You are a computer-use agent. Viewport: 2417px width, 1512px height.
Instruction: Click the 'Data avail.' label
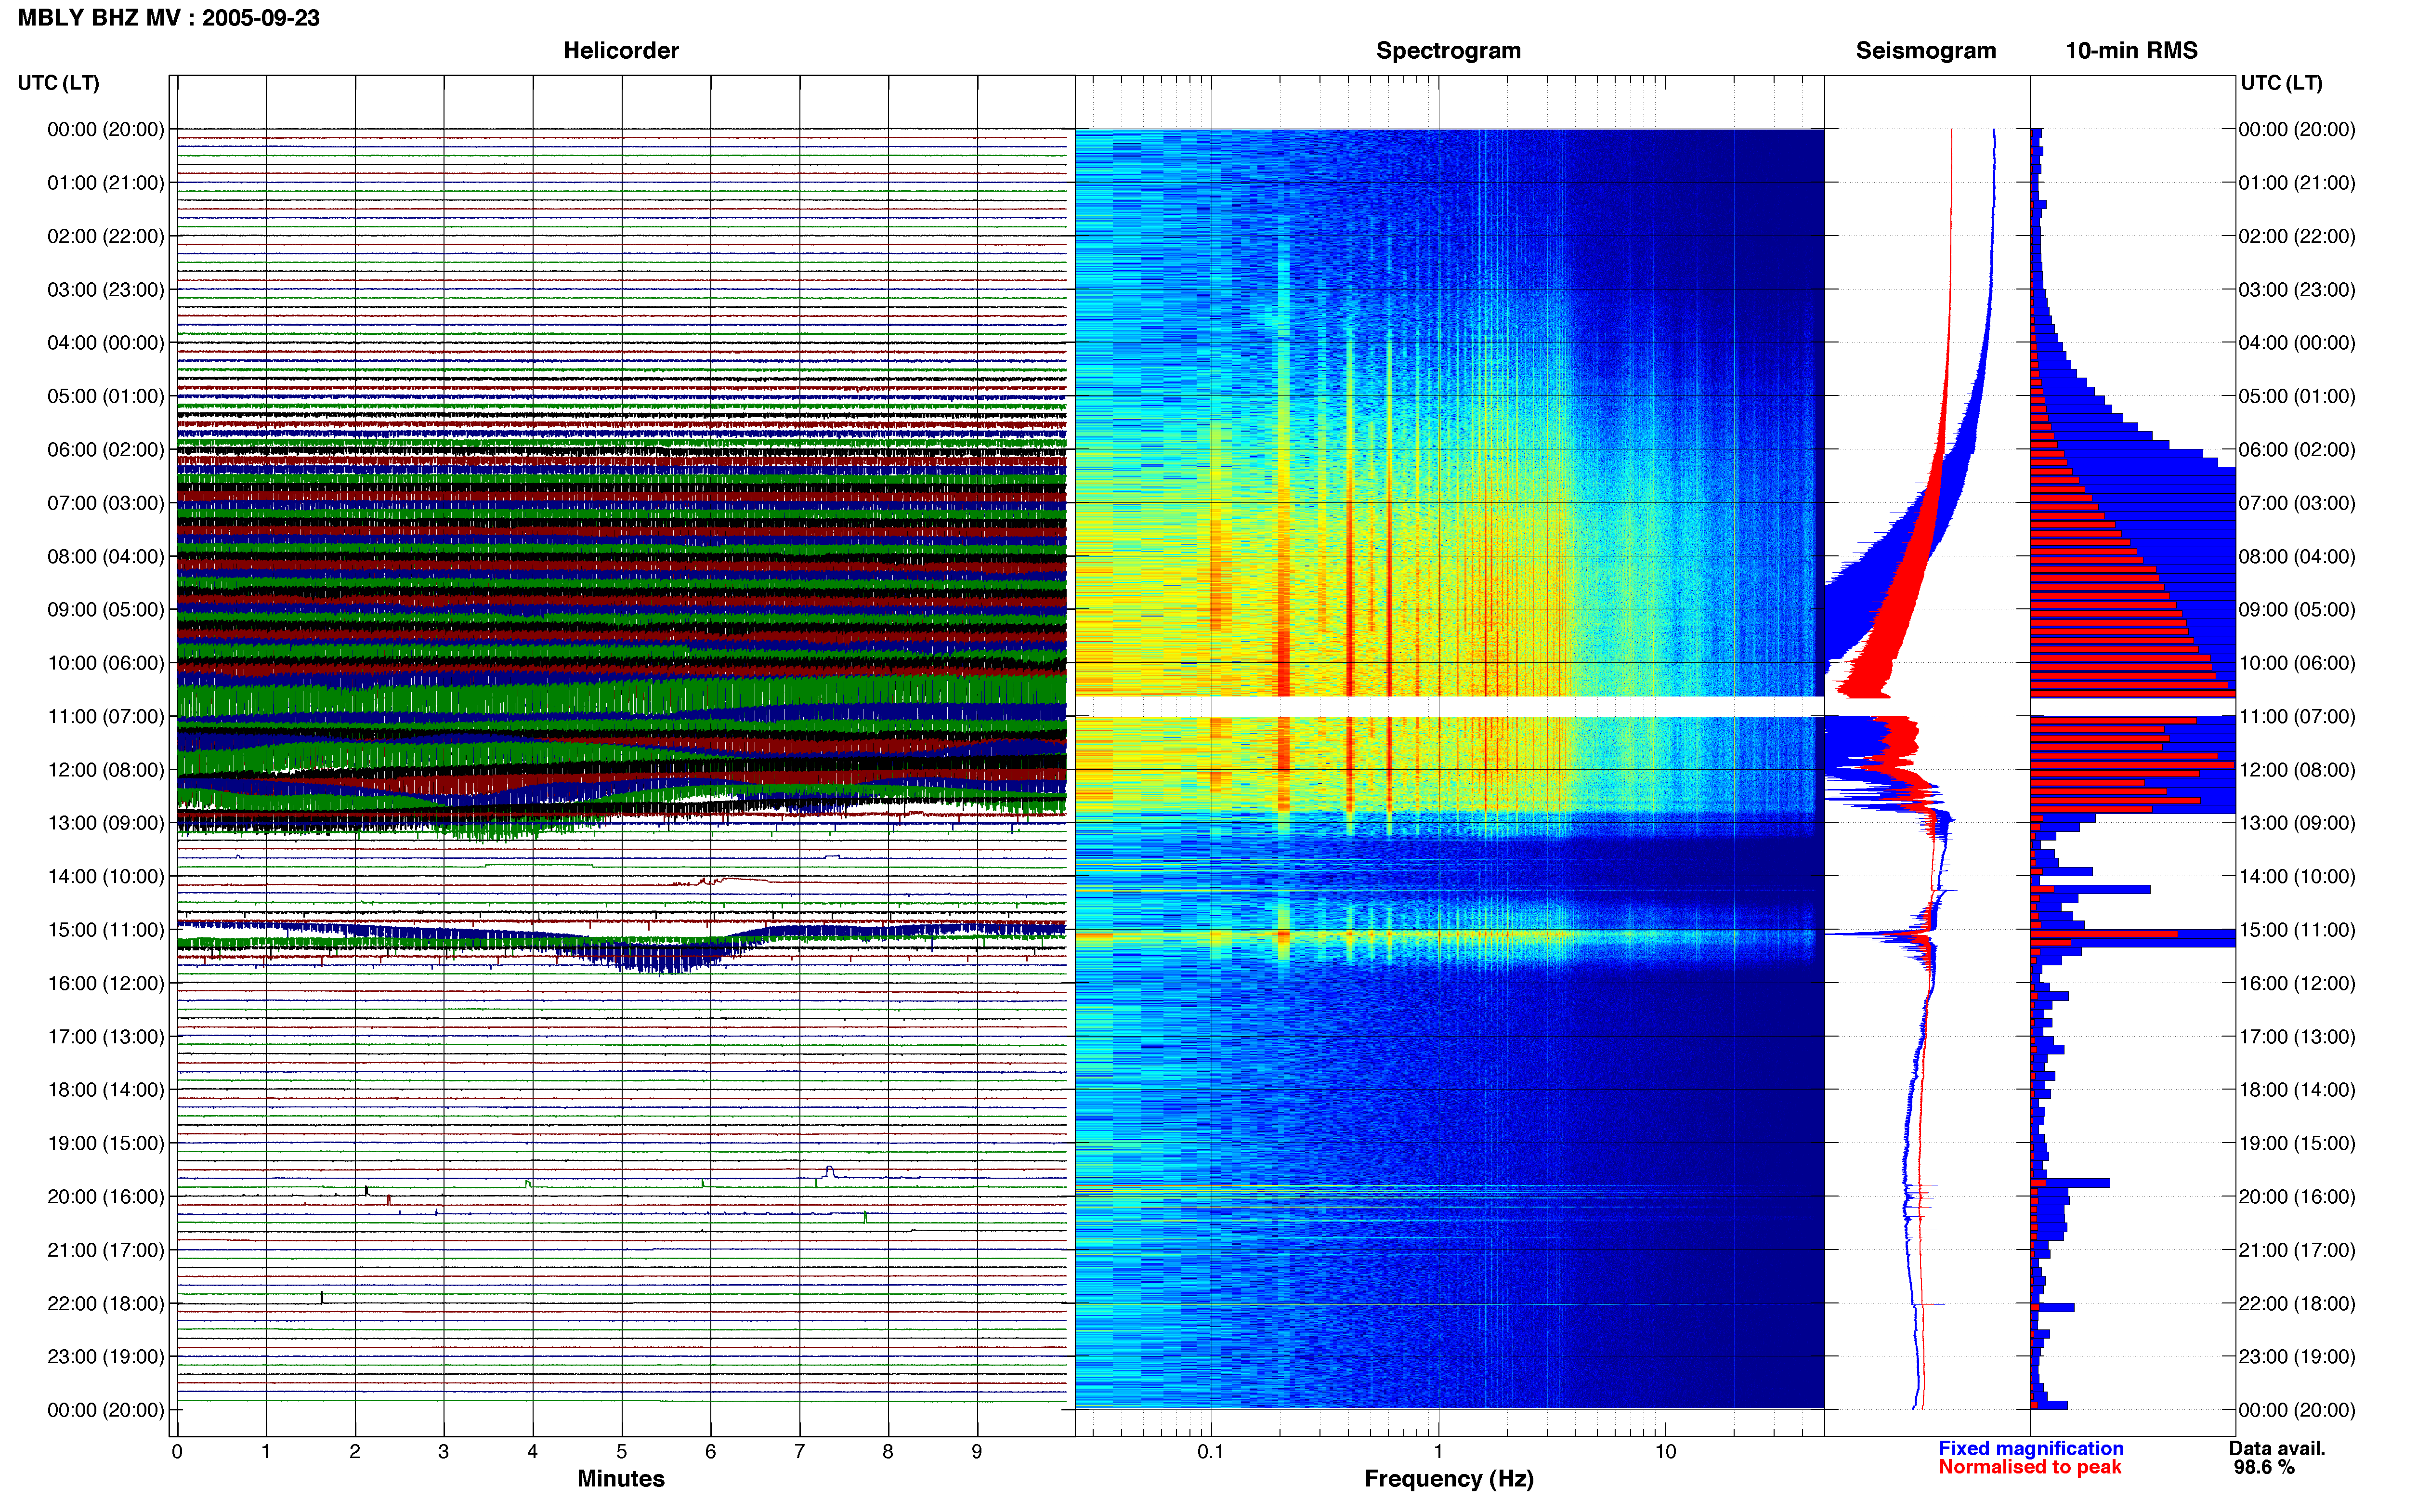tap(2277, 1448)
